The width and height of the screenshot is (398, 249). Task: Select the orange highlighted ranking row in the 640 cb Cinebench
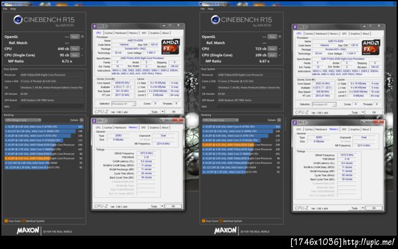(x=44, y=158)
